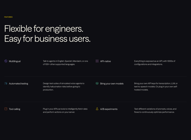Click the yellow FEATURES section label
Screen dimensions: 191x140
(8, 17)
